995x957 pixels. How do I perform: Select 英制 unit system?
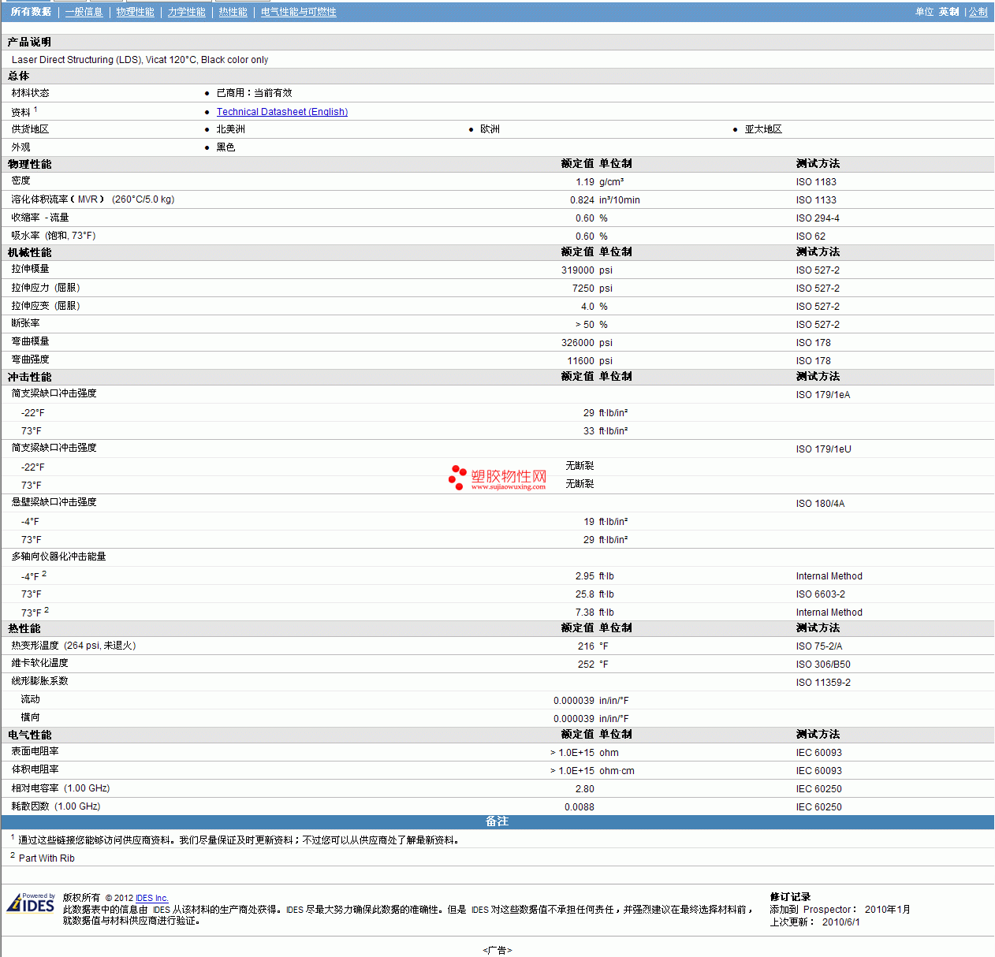click(948, 12)
